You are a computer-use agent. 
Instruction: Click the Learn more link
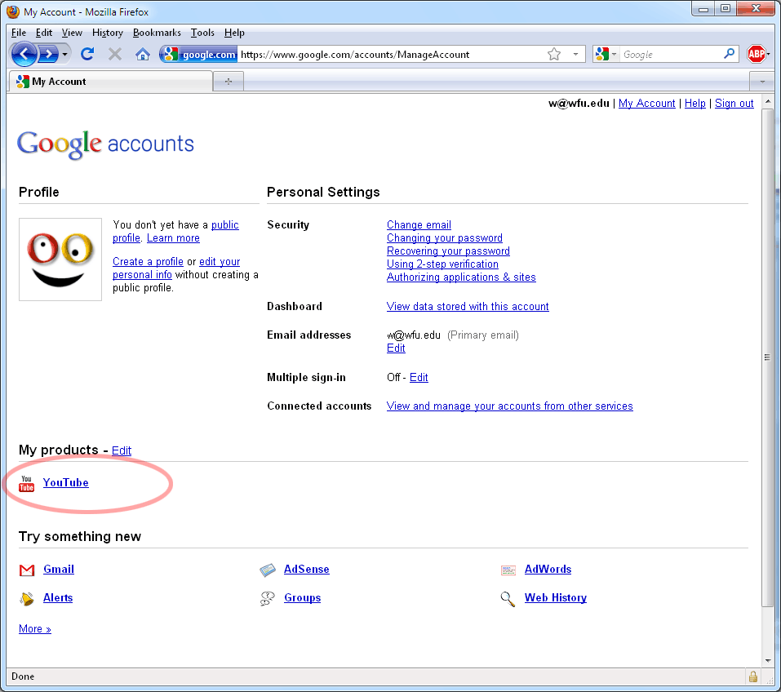point(173,238)
